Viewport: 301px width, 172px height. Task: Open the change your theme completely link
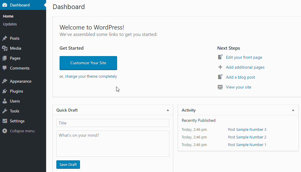point(91,77)
